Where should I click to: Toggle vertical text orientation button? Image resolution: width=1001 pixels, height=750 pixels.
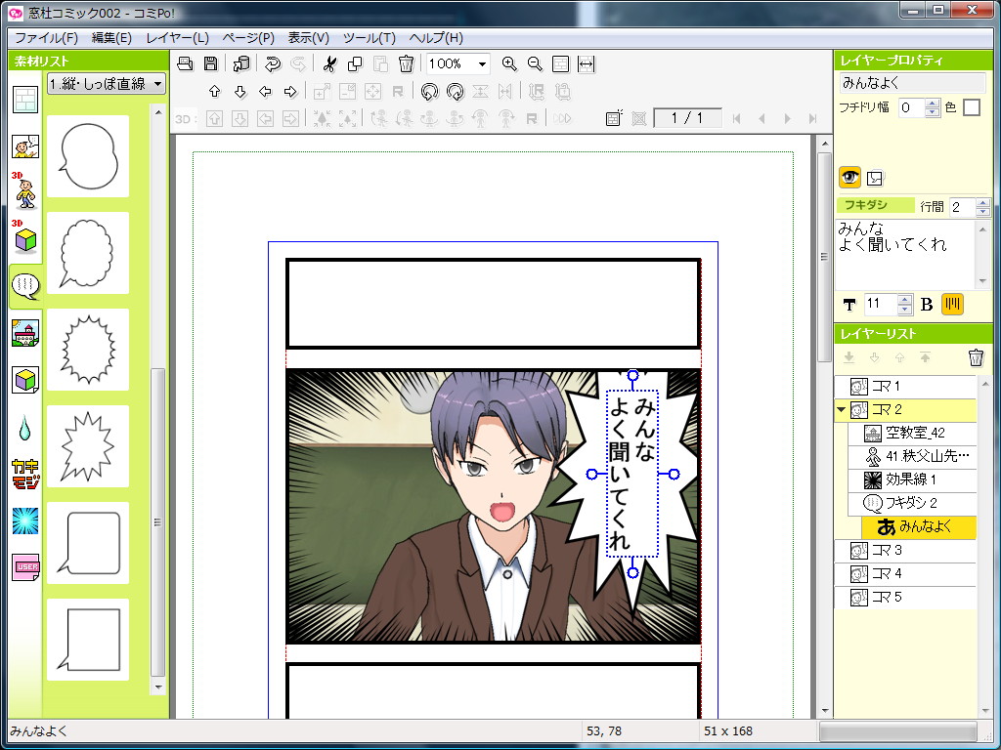952,305
